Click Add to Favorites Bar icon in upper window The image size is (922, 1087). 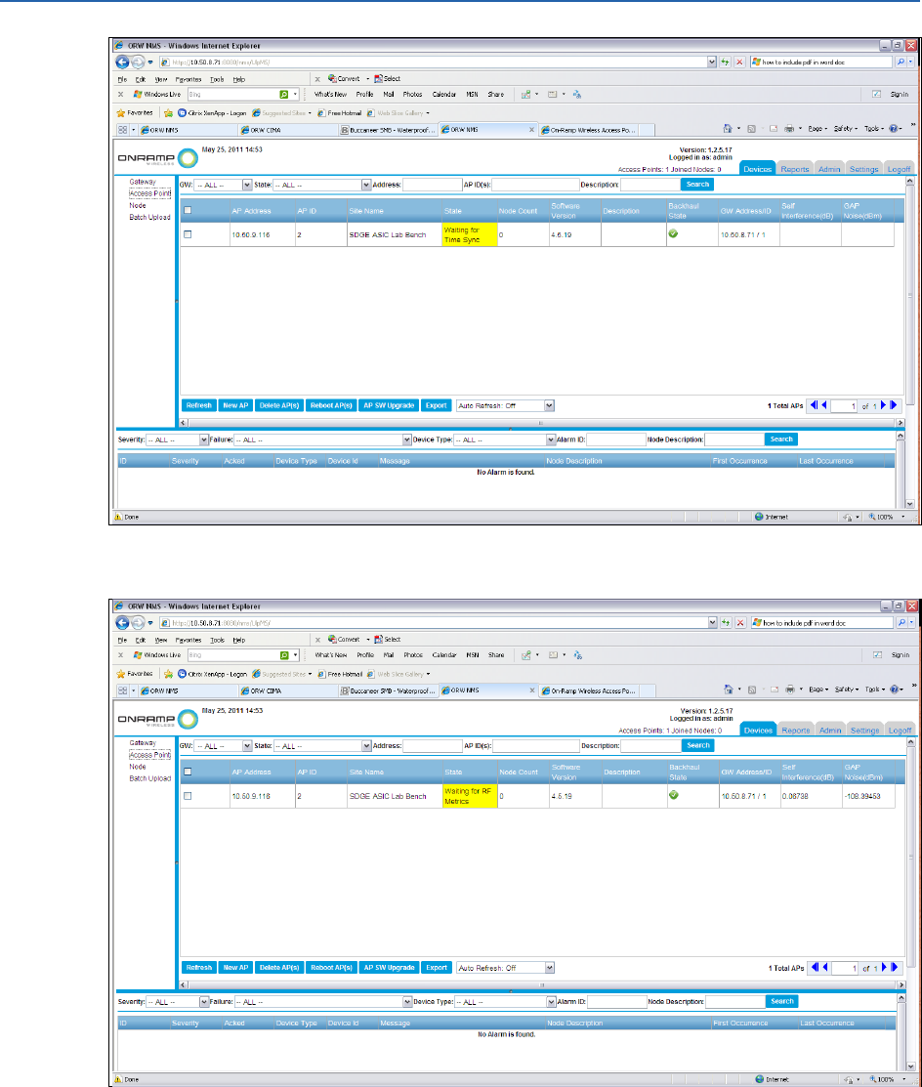coord(168,112)
